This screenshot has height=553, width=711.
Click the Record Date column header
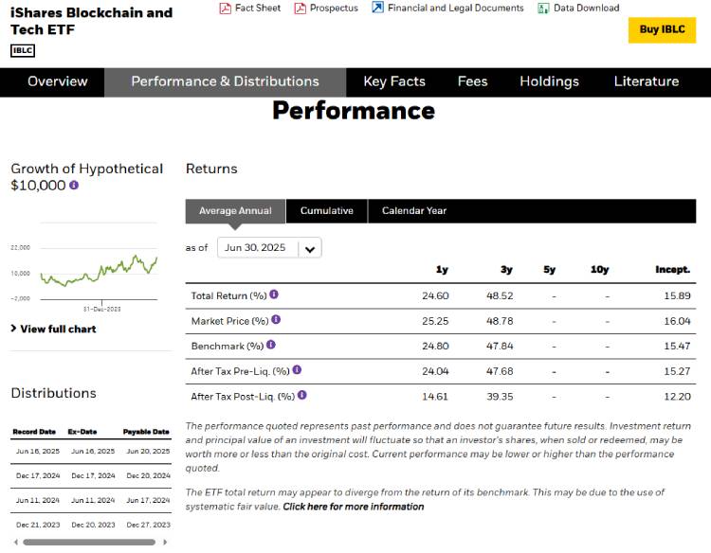[x=34, y=432]
